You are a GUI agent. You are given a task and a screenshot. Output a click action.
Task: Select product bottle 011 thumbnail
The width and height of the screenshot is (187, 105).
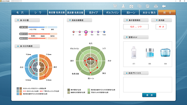pos(134,53)
